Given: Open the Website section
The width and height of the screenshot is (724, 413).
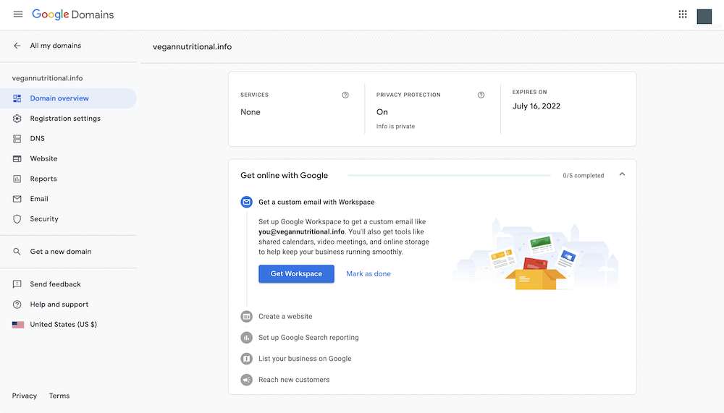Looking at the screenshot, I should point(68,158).
